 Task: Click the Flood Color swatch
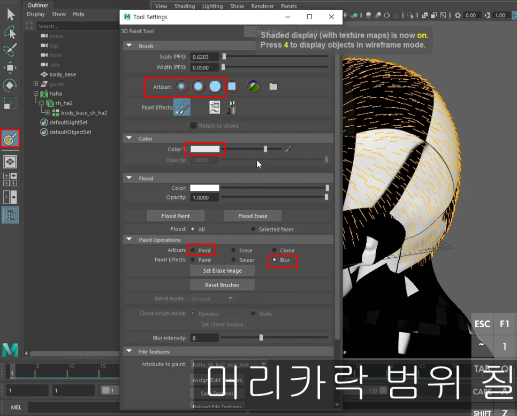[x=204, y=188]
